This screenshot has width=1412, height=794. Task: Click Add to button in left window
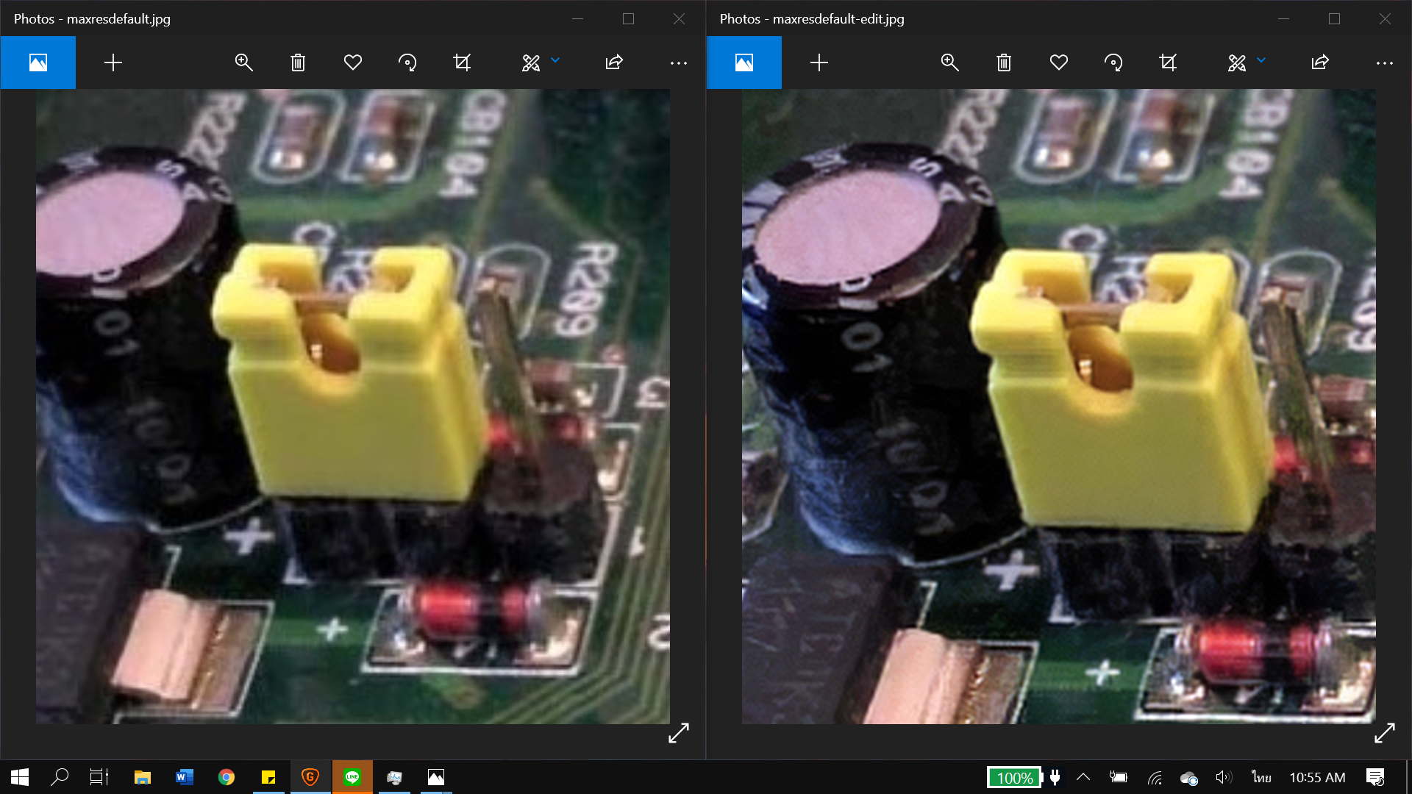coord(113,62)
